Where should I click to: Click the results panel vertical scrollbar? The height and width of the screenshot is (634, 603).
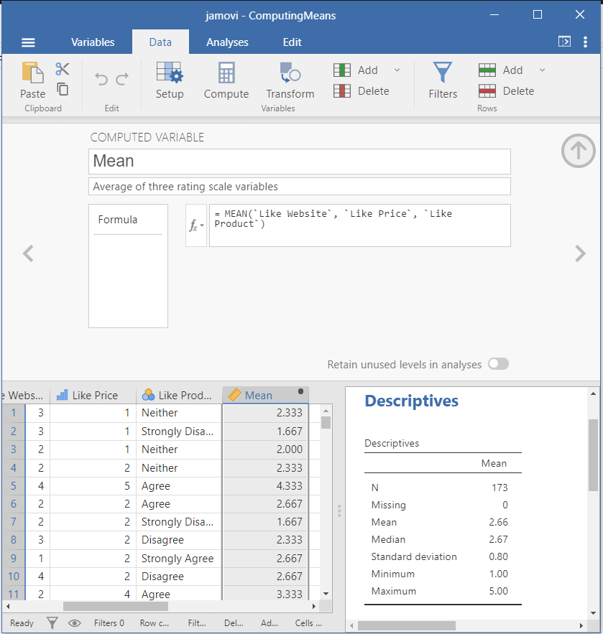coord(593,455)
